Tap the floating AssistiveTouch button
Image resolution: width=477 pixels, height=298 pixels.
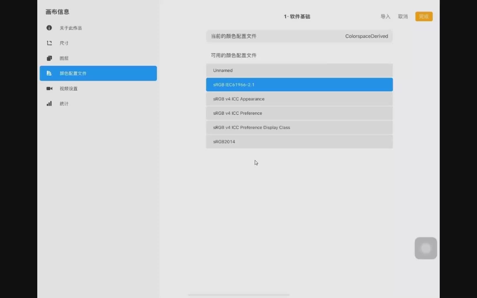(x=426, y=248)
